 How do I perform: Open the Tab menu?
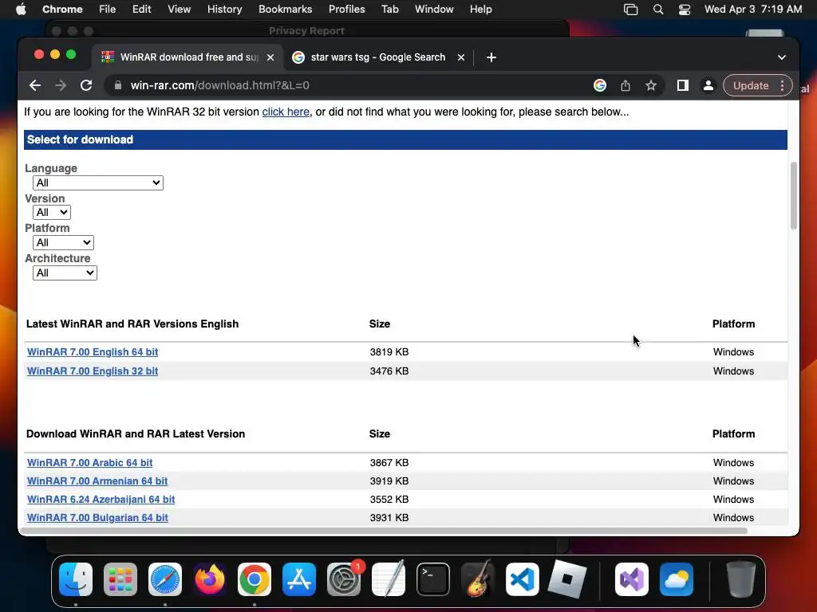tap(389, 10)
